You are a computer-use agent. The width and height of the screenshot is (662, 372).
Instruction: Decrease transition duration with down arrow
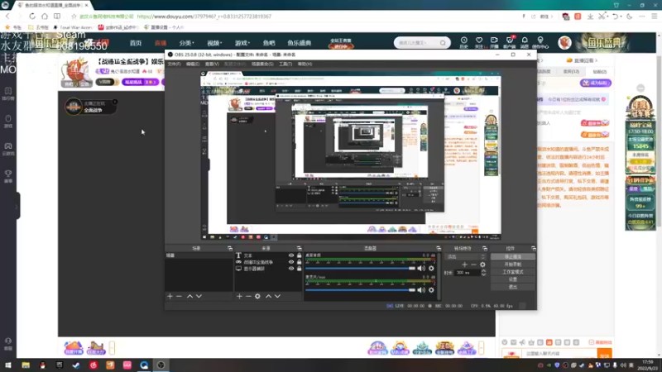coord(483,274)
